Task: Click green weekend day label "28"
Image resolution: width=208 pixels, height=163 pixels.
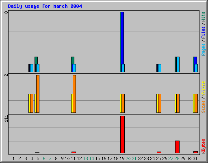Action: [x=177, y=159]
